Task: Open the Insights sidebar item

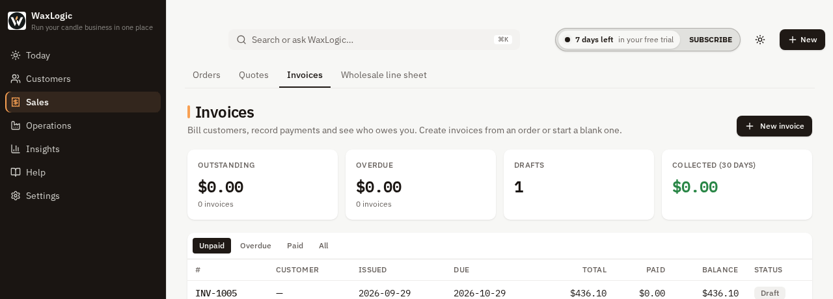Action: (x=83, y=149)
